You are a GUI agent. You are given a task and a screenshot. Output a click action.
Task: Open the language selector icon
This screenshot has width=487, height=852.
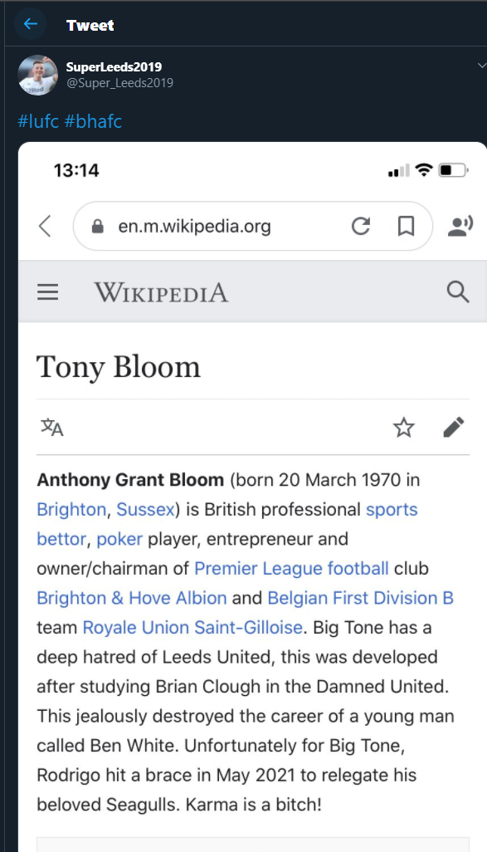52,428
